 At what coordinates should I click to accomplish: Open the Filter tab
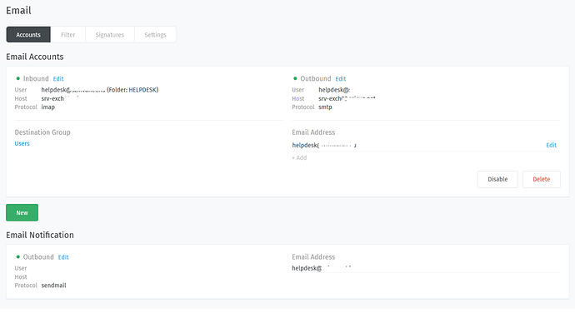click(x=67, y=35)
